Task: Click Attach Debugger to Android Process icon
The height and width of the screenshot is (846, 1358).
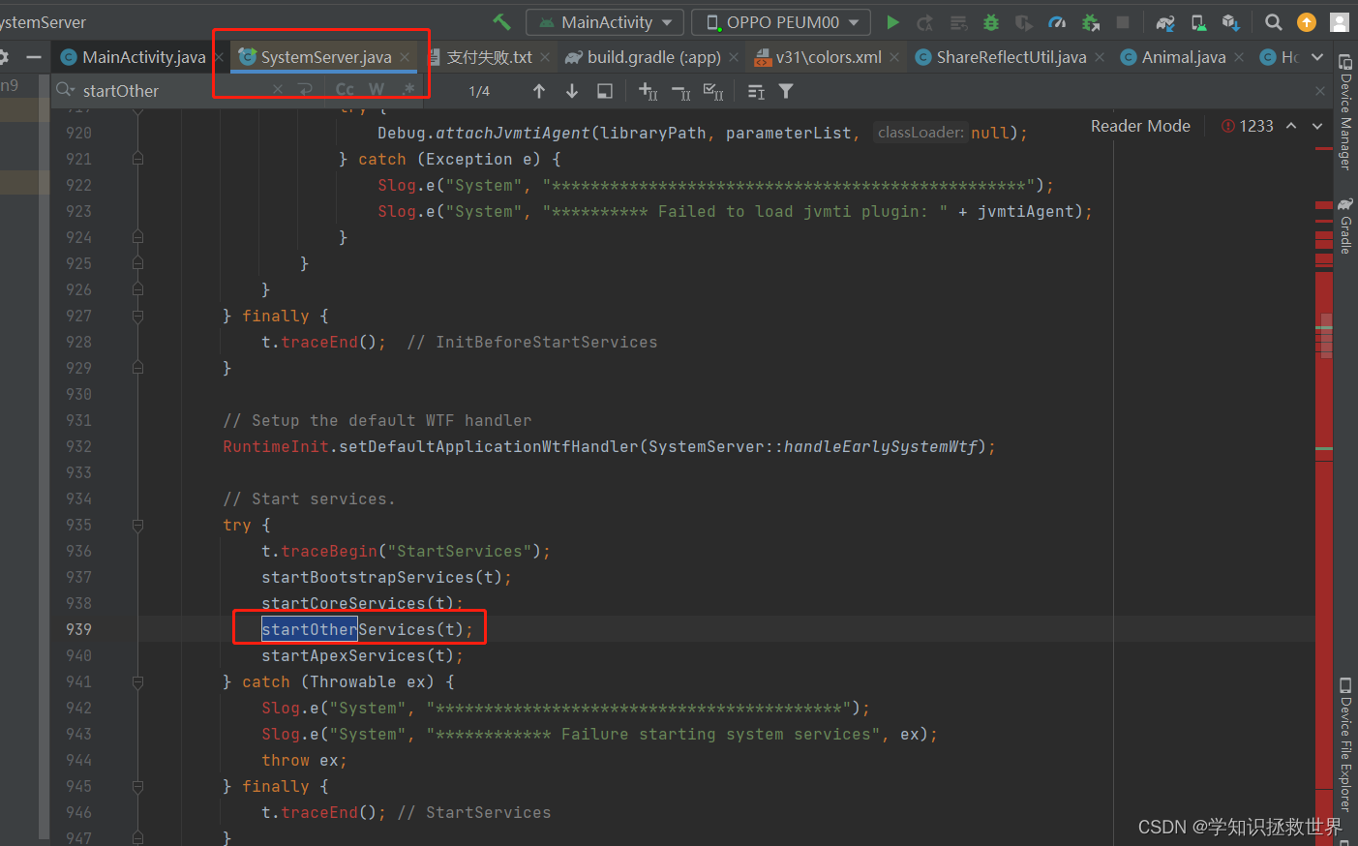Action: (1090, 21)
